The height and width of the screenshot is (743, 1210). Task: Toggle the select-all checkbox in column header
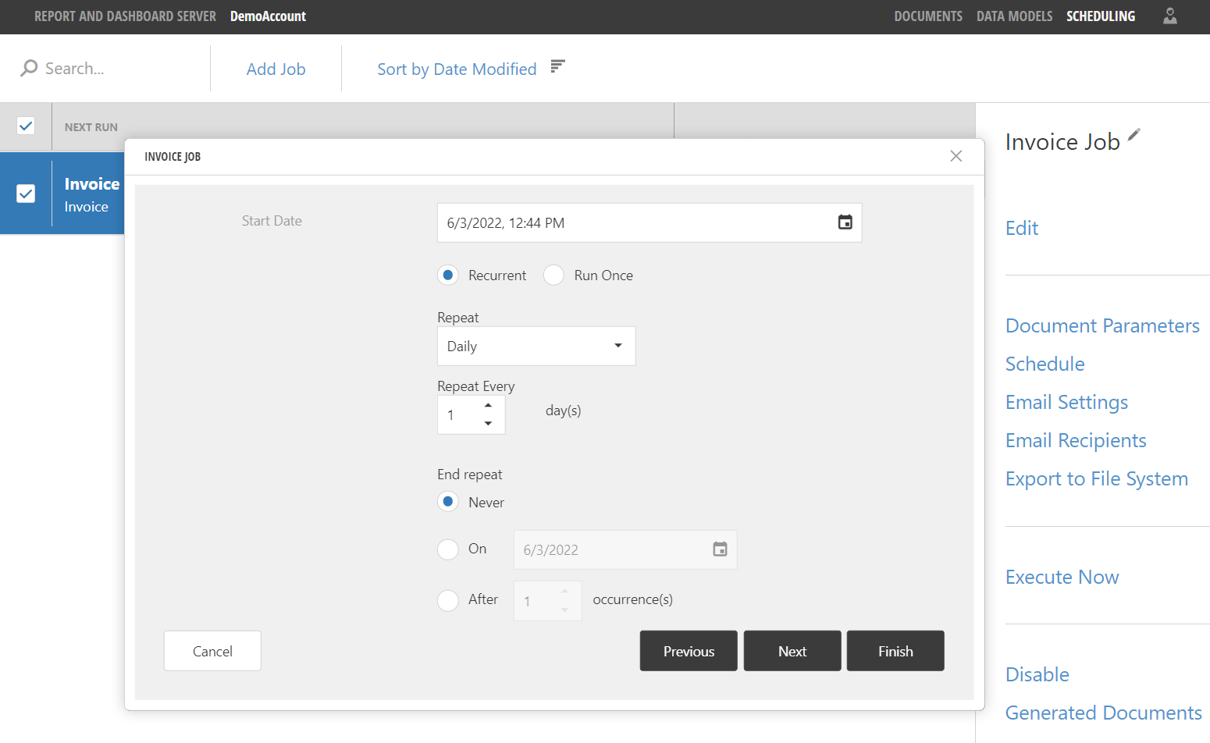pos(26,126)
